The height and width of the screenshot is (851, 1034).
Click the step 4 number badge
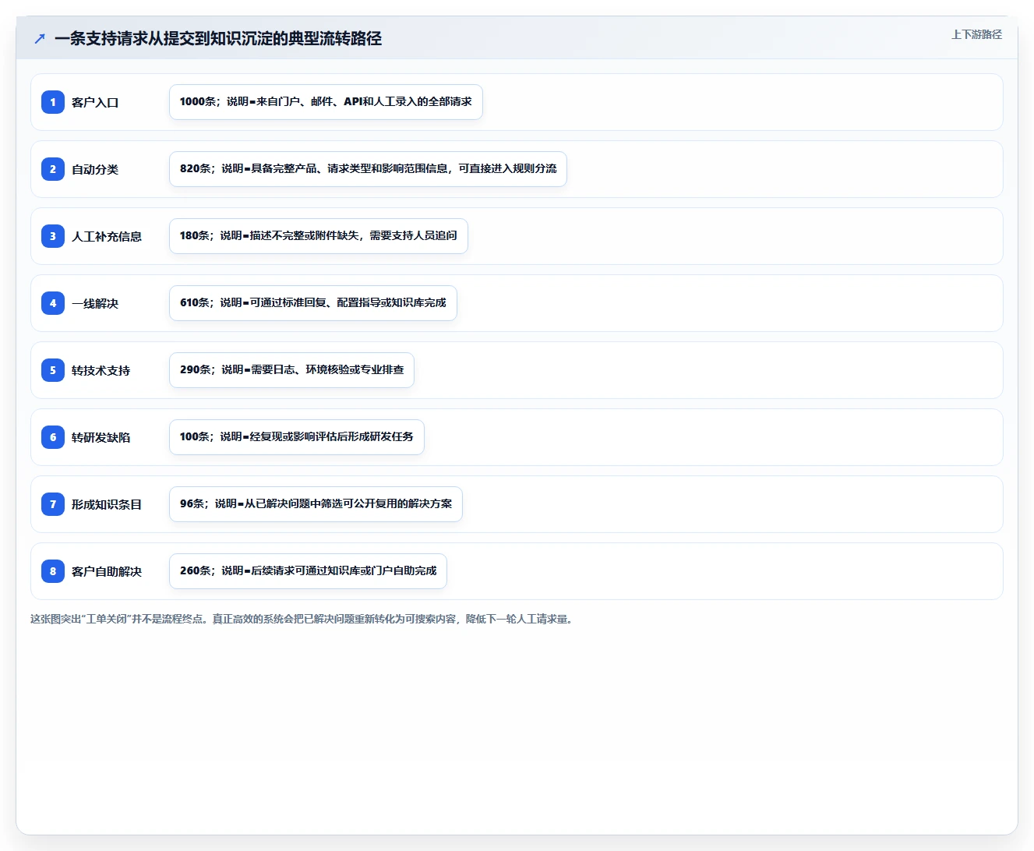click(53, 303)
